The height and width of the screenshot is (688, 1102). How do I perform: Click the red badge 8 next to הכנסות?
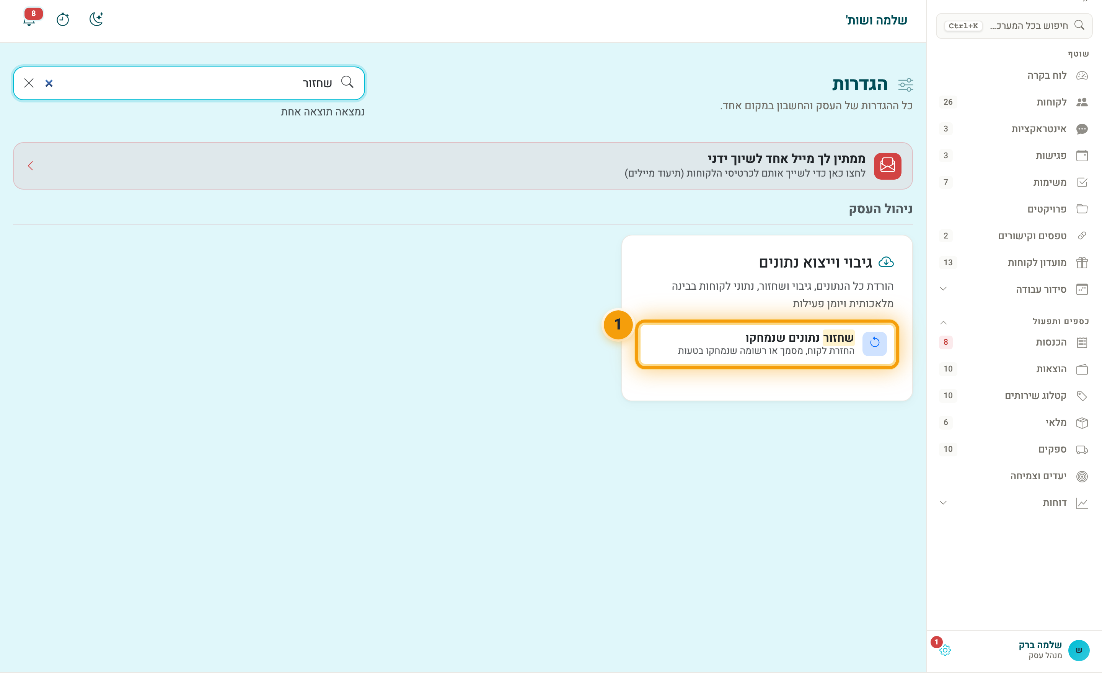(x=946, y=342)
